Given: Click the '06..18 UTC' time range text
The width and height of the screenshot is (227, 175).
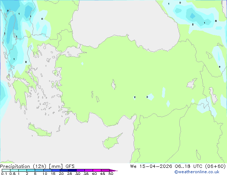Looking at the screenshot, I should [x=189, y=166].
